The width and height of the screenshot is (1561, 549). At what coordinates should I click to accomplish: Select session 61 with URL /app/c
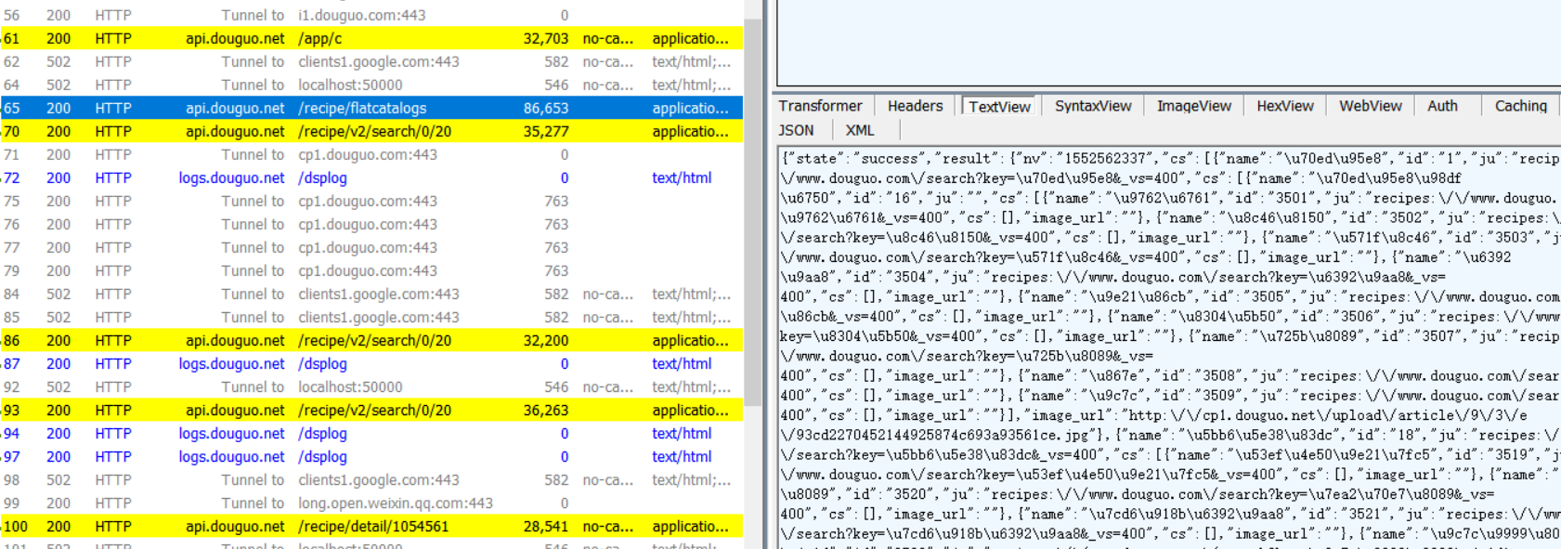(x=371, y=38)
